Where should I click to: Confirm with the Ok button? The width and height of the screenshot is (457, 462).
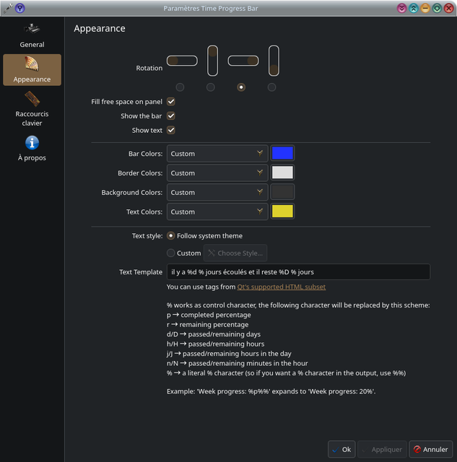pyautogui.click(x=341, y=449)
